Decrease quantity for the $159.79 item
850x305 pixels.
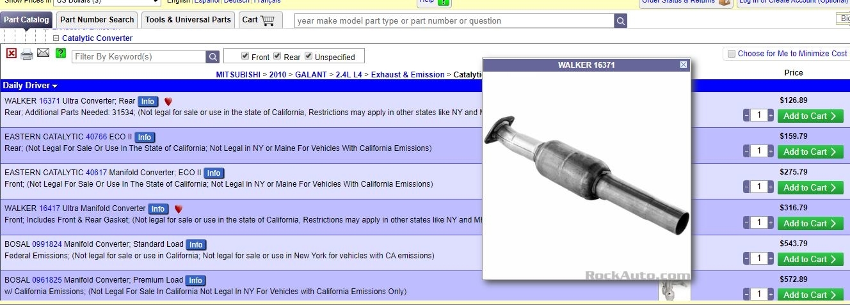pos(746,152)
